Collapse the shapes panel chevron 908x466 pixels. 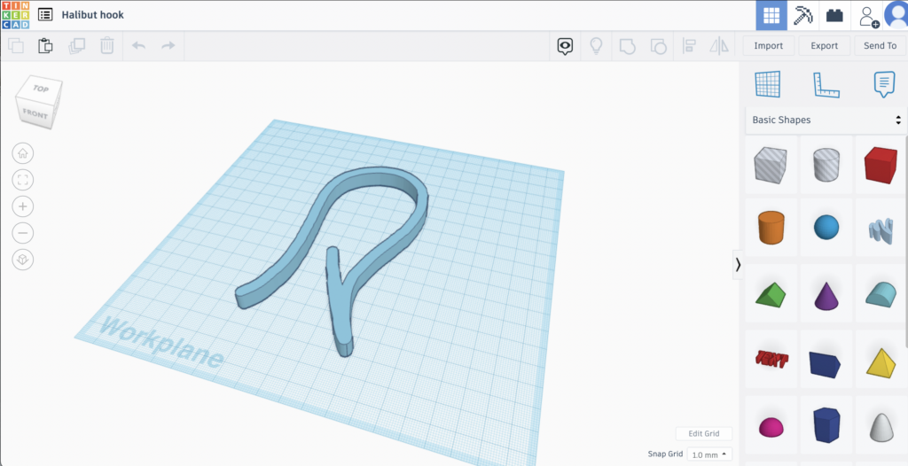click(738, 265)
